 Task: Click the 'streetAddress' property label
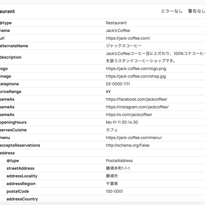[x=20, y=168]
